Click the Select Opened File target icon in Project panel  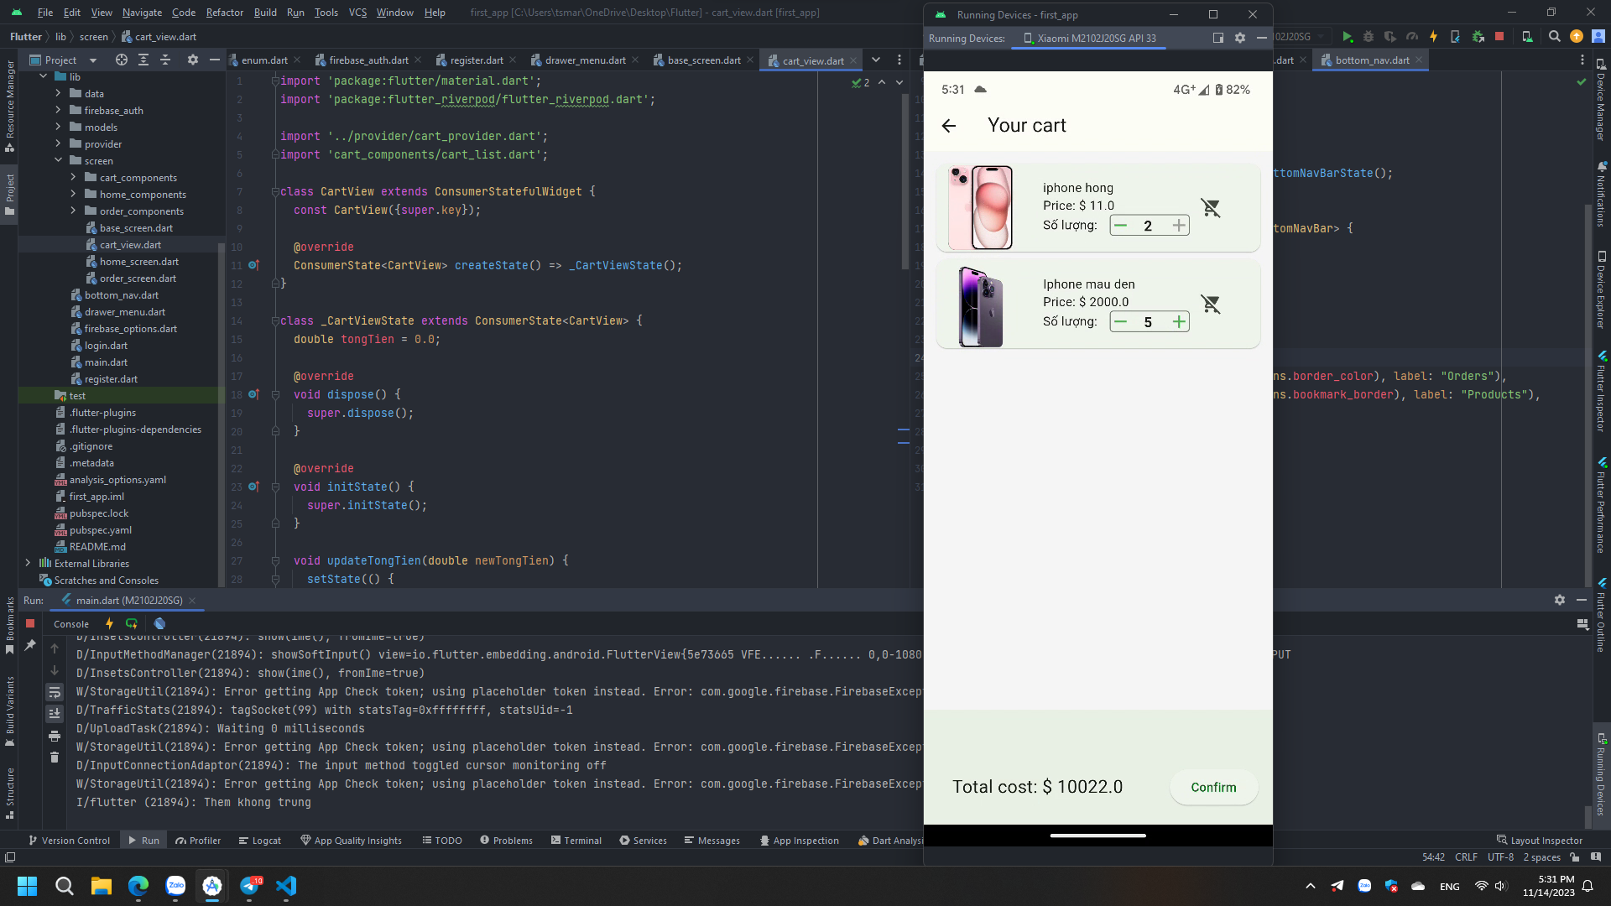(122, 60)
